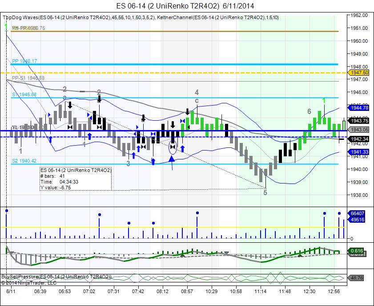Screen dimensions: 374x306
Task: Click the chart title ES 06-14 6/11/2014
Action: pyautogui.click(x=185, y=6)
